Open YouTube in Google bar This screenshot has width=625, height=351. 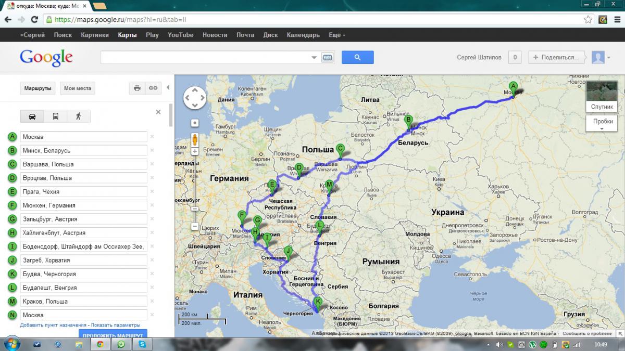(x=180, y=35)
